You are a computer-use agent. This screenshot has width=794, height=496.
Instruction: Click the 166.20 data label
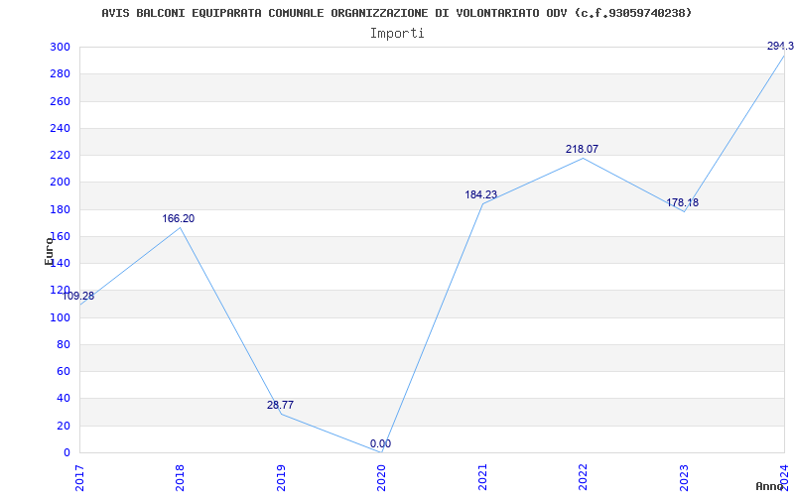179,218
